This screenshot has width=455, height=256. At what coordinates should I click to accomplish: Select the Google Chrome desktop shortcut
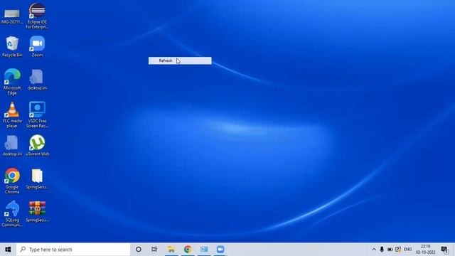(x=12, y=181)
